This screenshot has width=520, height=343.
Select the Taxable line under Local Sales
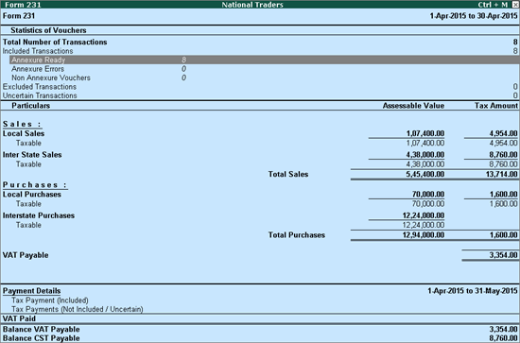coord(260,144)
